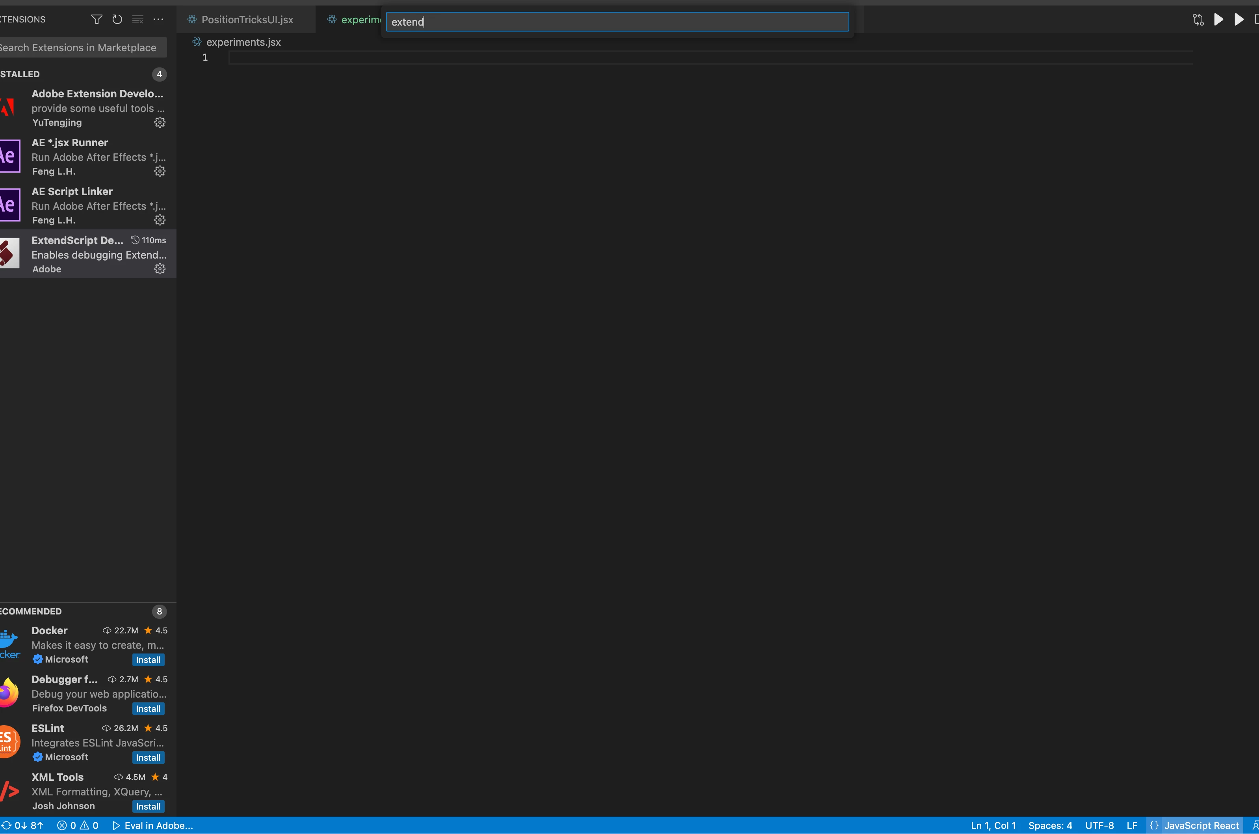
Task: Select the experiments.jsx breadcrumb
Action: (x=243, y=42)
